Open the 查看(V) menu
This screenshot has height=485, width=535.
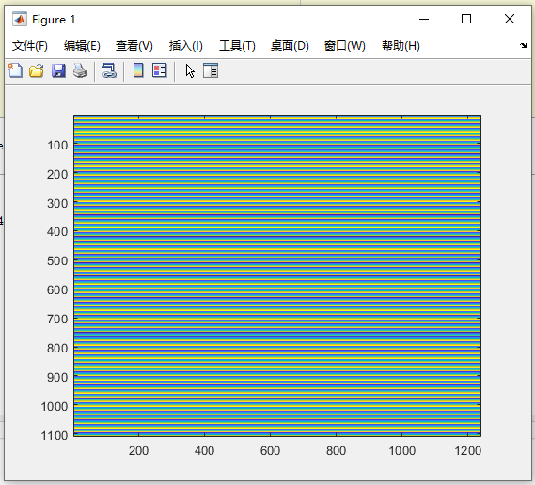click(134, 46)
